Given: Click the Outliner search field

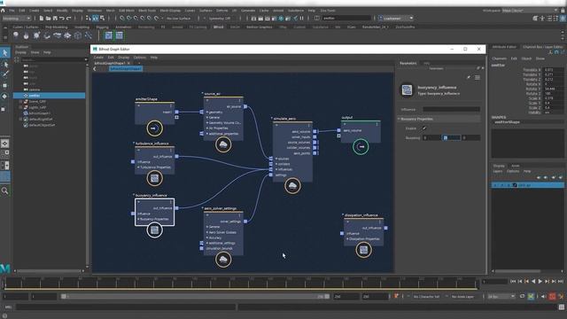Looking at the screenshot, I should click(53, 59).
